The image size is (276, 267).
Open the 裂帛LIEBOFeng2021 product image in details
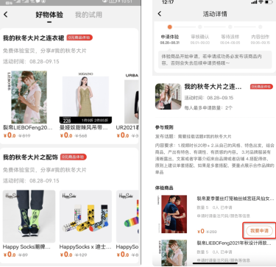174,253
